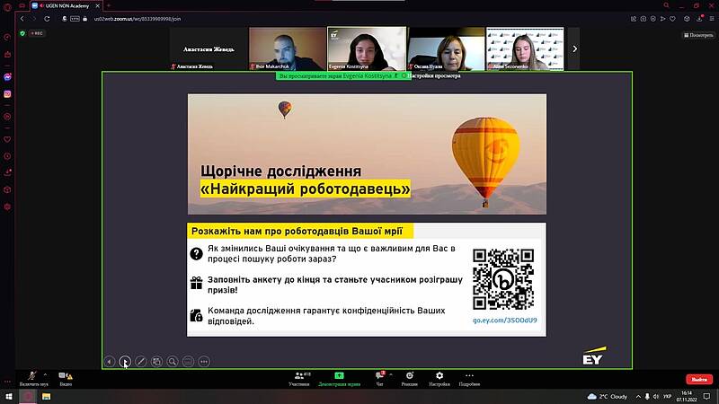
Task: Open a new browser tab with plus button
Action: pos(108,5)
